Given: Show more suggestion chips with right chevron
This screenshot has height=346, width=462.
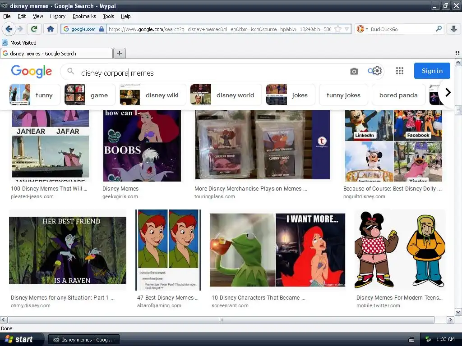Looking at the screenshot, I should click(448, 92).
